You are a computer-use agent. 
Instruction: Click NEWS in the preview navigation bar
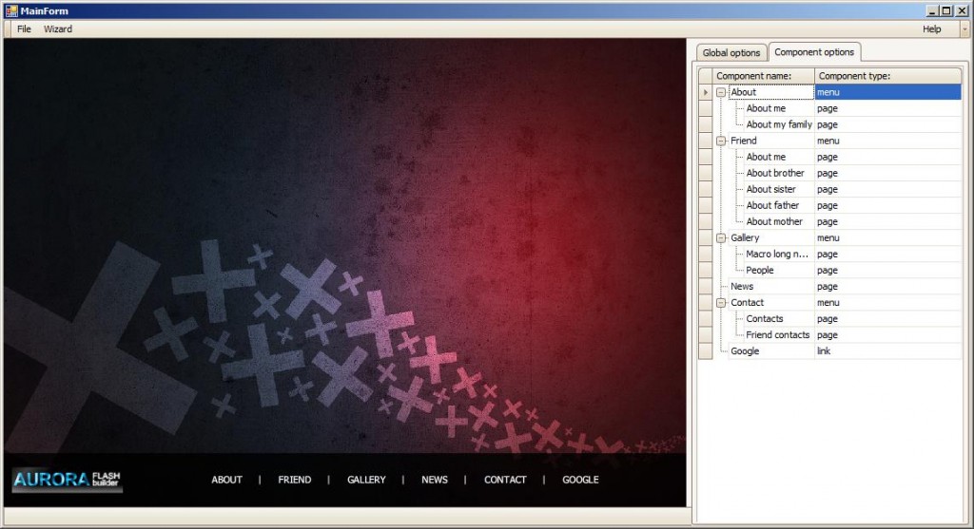(434, 480)
